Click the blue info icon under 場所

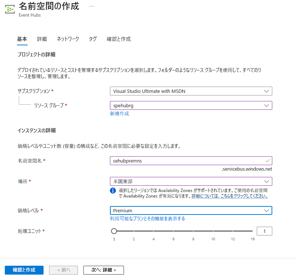pyautogui.click(x=113, y=191)
